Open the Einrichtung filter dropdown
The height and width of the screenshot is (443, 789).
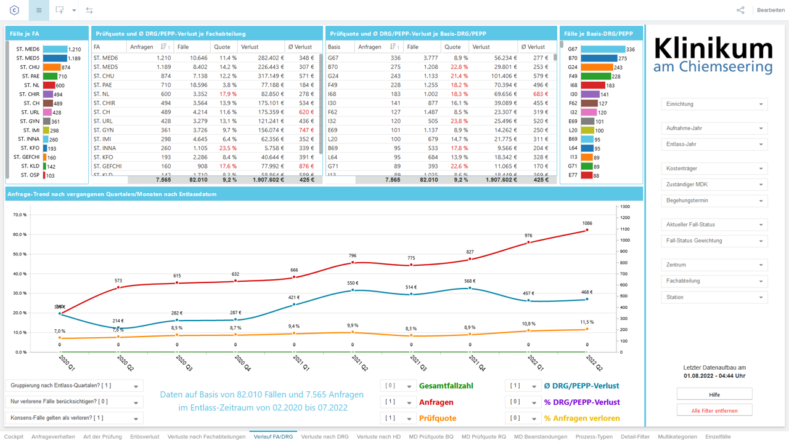714,104
